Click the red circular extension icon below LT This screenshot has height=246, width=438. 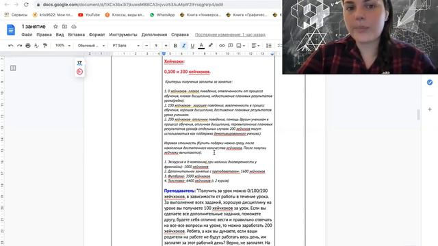click(x=79, y=72)
